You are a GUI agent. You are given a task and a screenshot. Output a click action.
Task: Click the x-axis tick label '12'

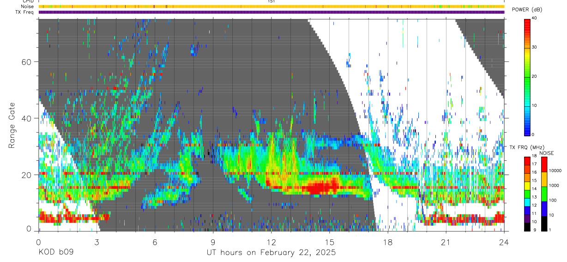pos(271,242)
